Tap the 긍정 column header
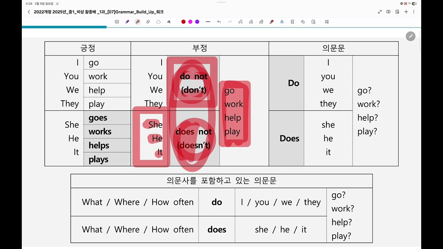Image resolution: width=443 pixels, height=249 pixels. pyautogui.click(x=88, y=48)
